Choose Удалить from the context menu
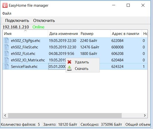The height and width of the screenshot is (129, 153). click(82, 62)
